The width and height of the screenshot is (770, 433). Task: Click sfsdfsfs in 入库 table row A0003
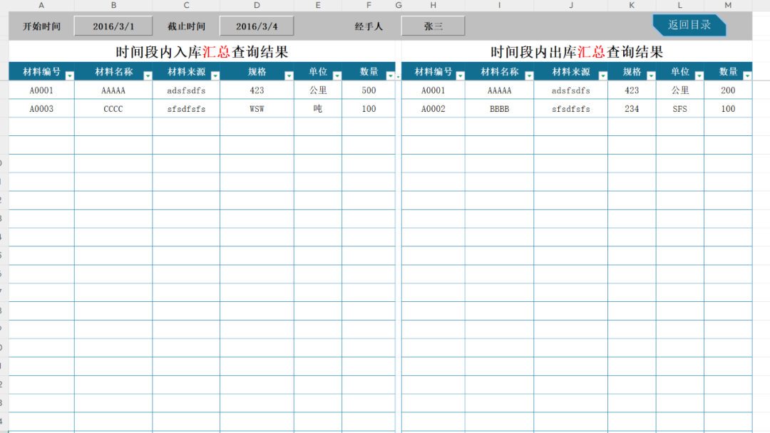tap(186, 108)
